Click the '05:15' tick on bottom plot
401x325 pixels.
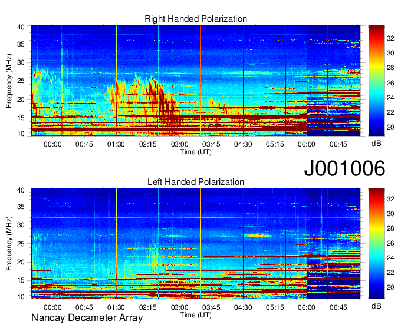(x=275, y=307)
